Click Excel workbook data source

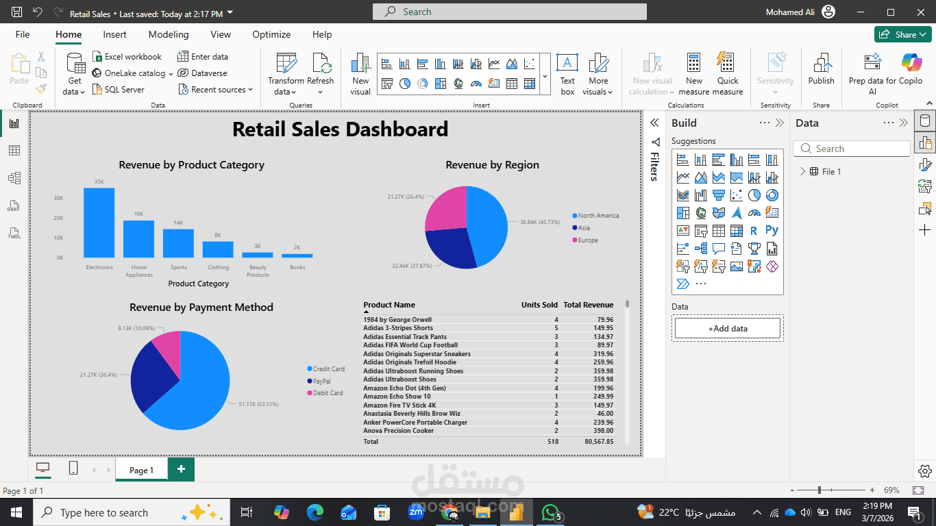(127, 57)
